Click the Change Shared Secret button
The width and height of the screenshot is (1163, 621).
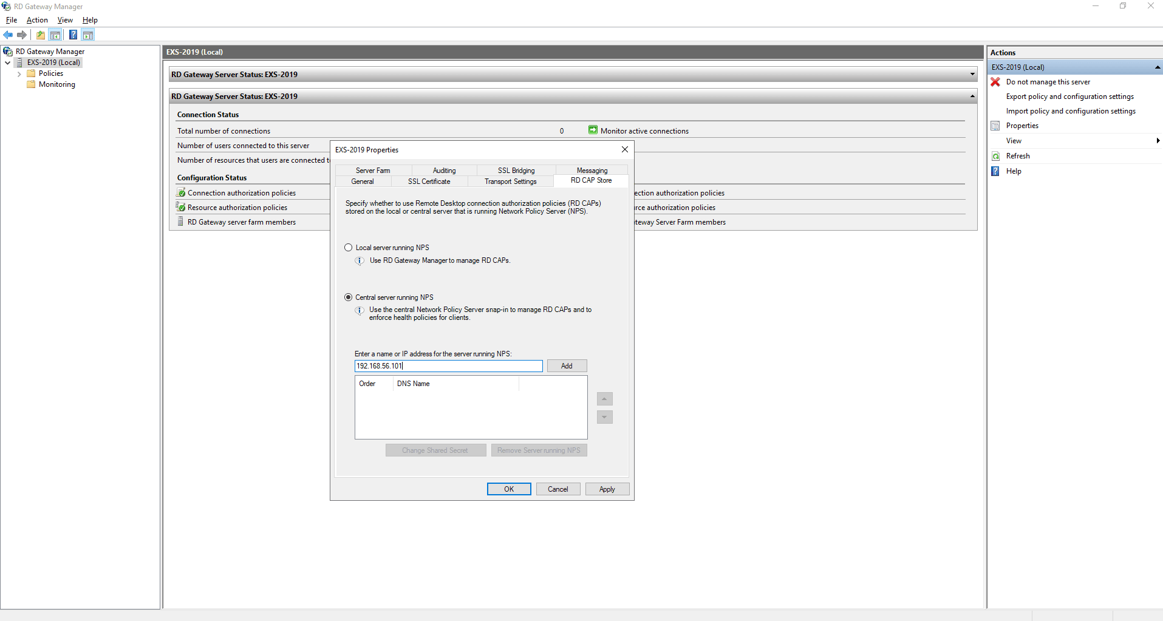(435, 450)
